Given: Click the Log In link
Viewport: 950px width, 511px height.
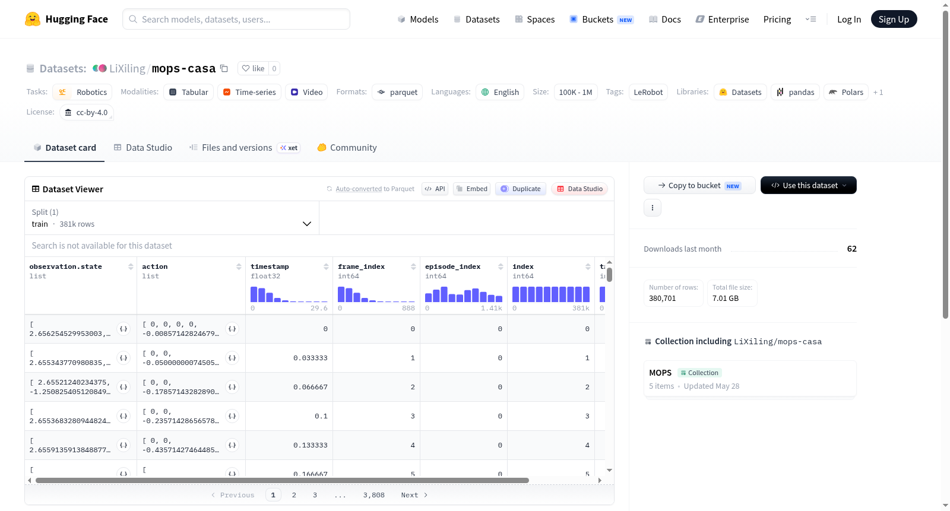Looking at the screenshot, I should pos(849,19).
